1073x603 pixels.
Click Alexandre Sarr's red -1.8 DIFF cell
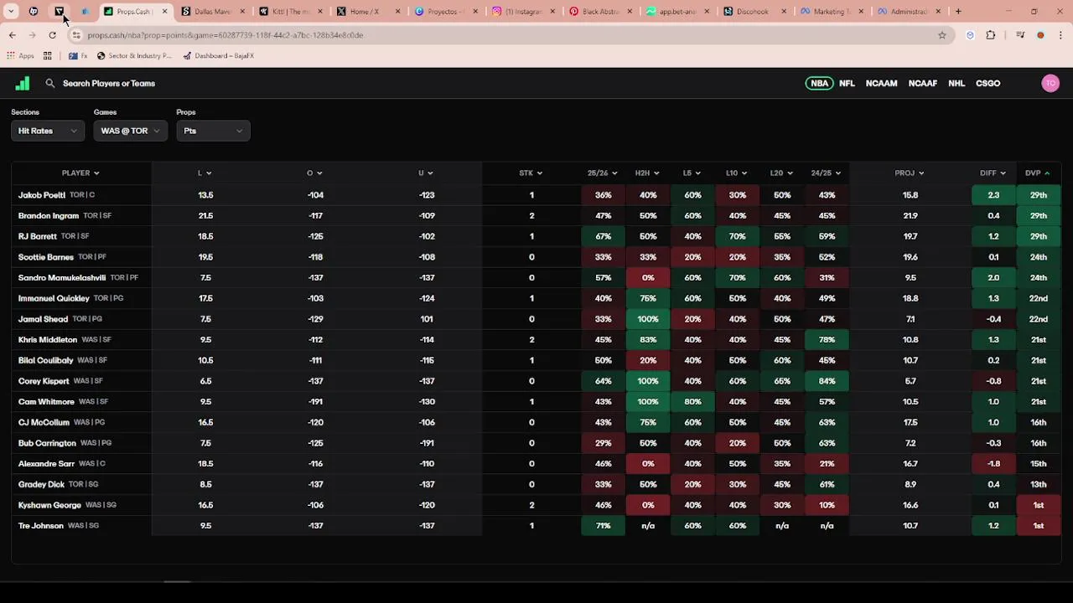(x=993, y=464)
